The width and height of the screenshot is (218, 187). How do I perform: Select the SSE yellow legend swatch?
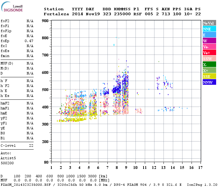[209, 76]
